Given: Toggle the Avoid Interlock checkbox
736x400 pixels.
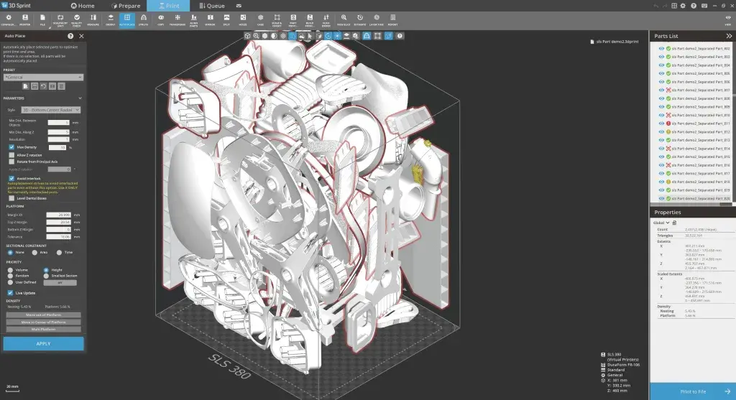Looking at the screenshot, I should 11,179.
